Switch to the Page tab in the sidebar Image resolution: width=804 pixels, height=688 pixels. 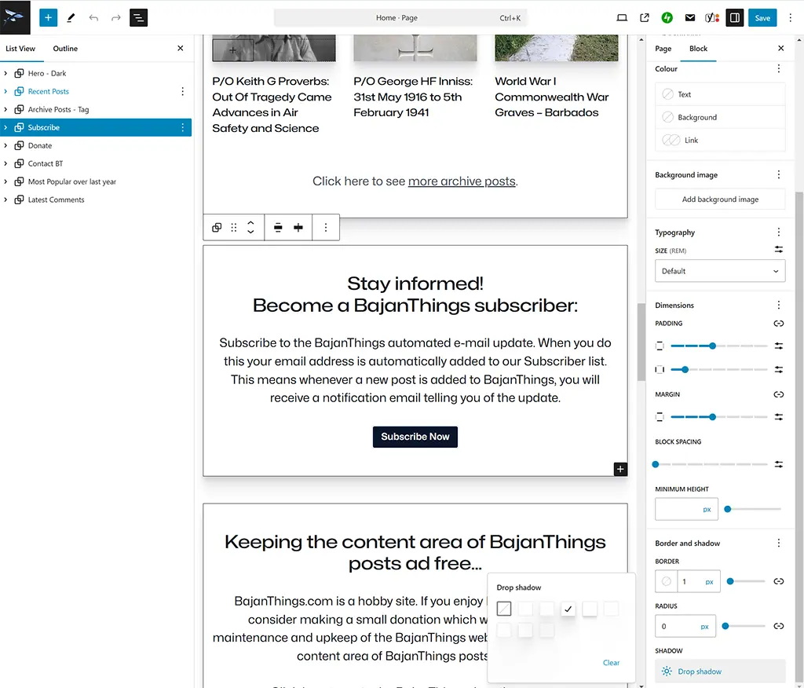point(663,48)
